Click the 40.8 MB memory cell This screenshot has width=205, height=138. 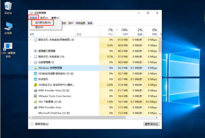pos(122,45)
